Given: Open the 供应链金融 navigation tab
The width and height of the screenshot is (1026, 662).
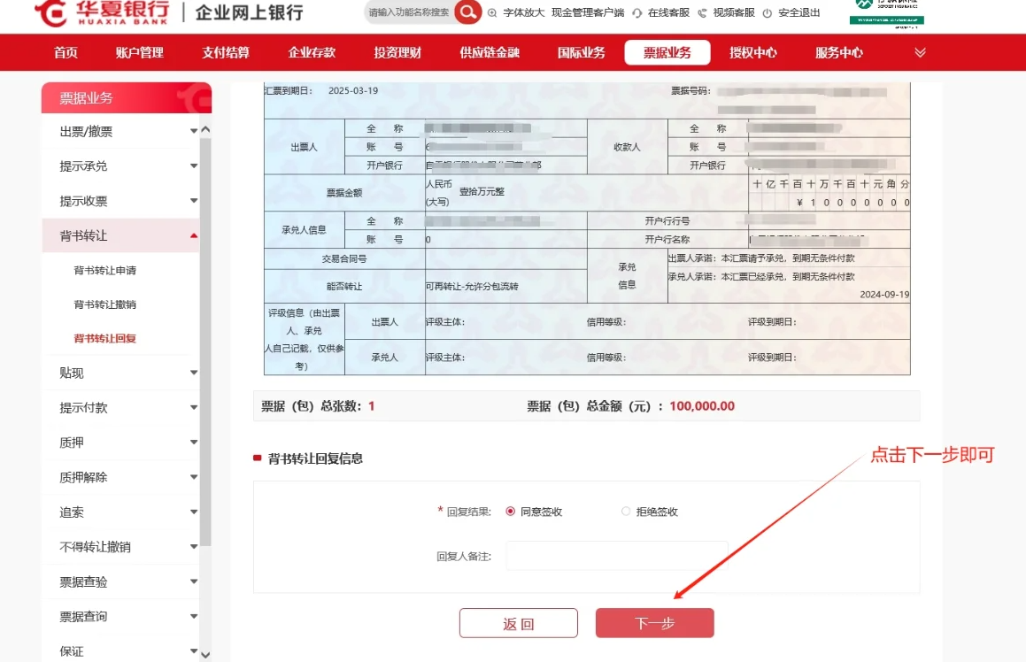Looking at the screenshot, I should (x=490, y=52).
